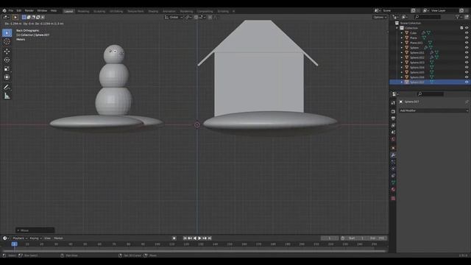Image resolution: width=471 pixels, height=265 pixels.
Task: Open the Object Constraints properties tab
Action: coord(393,176)
